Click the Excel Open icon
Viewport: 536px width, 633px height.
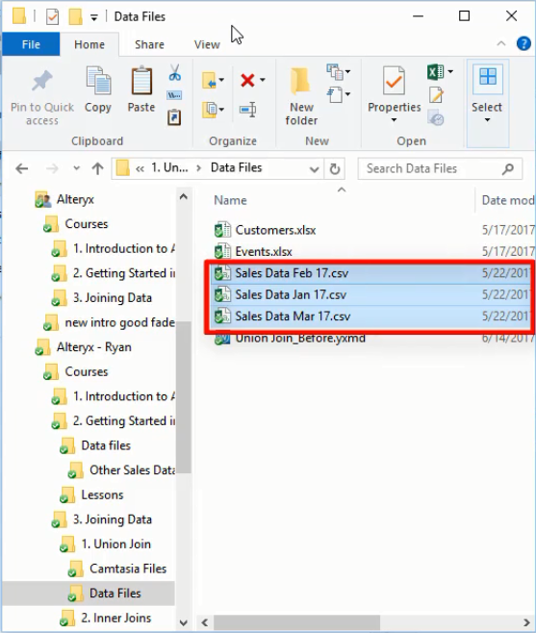click(x=435, y=72)
